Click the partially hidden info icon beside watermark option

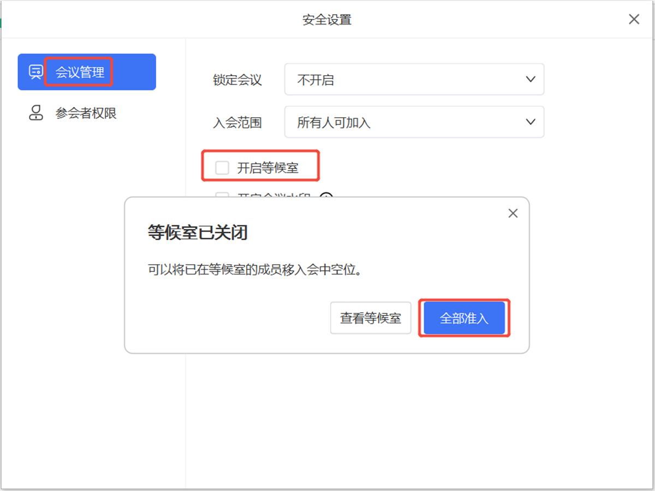pos(326,197)
